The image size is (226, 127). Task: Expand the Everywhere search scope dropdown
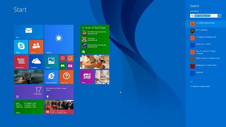(196, 11)
